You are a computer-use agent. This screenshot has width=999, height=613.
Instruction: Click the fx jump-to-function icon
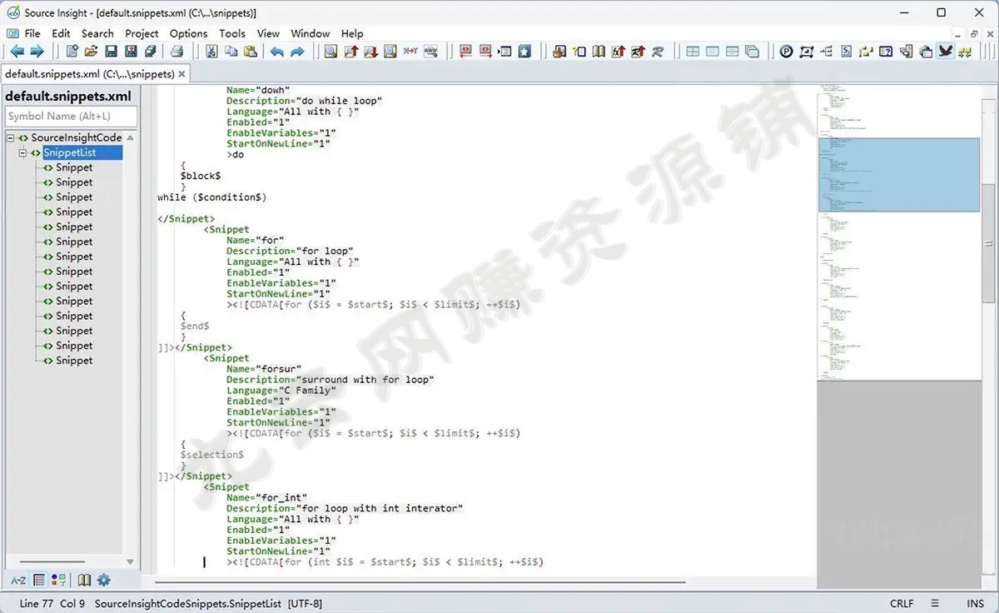(618, 52)
